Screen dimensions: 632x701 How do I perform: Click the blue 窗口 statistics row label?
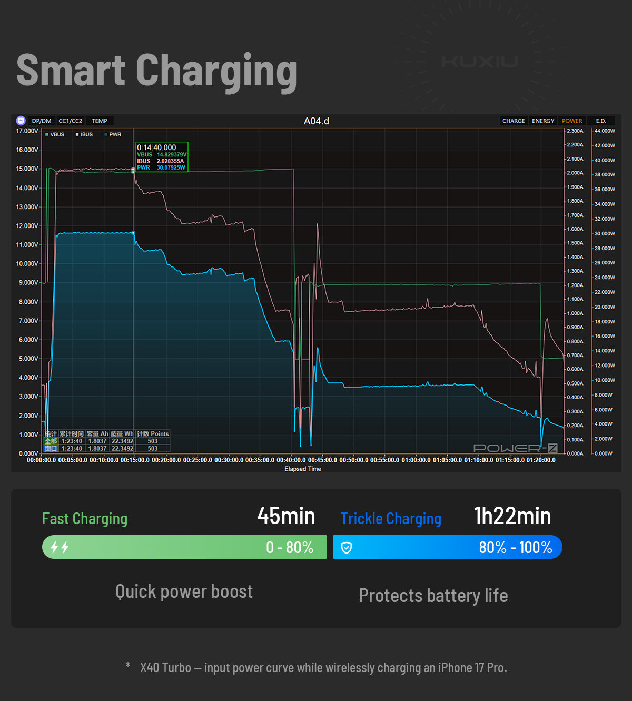click(51, 449)
